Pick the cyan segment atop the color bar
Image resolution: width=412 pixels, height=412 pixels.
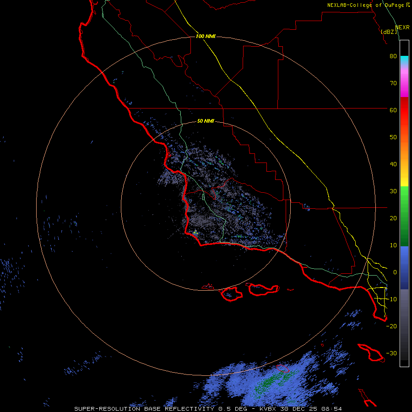(x=404, y=60)
